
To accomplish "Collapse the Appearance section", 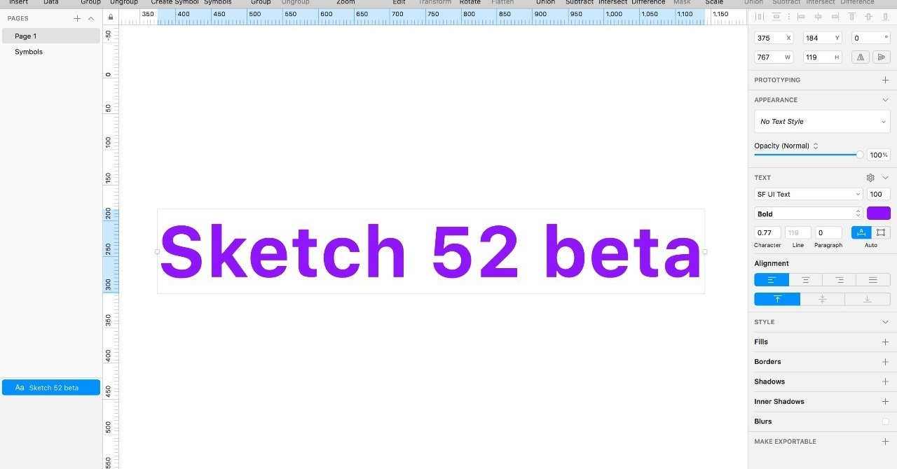I will point(885,100).
